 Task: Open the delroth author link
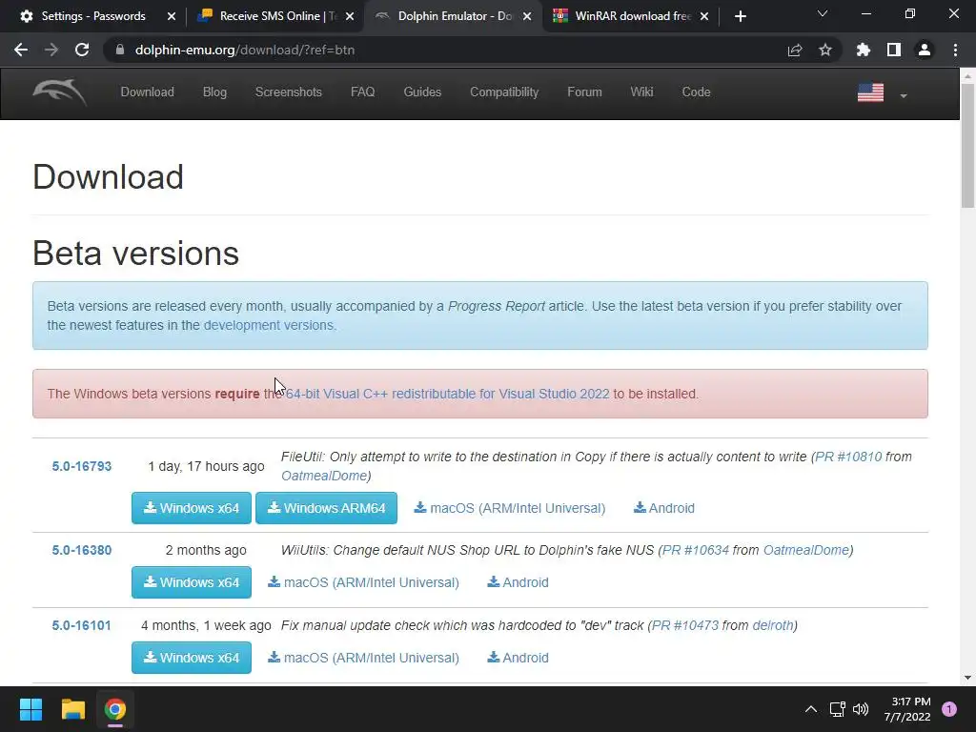[x=773, y=625]
